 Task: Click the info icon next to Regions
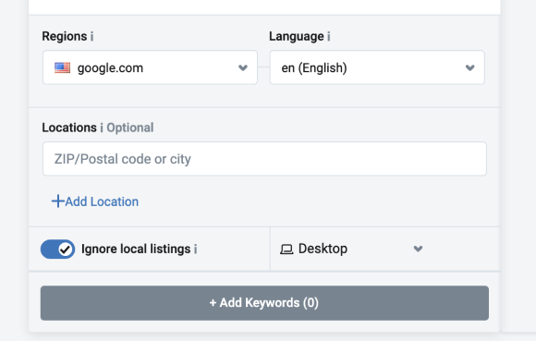91,37
